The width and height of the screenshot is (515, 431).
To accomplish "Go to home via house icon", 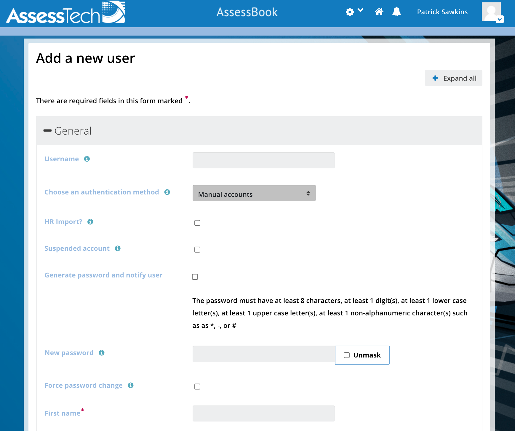I will (379, 12).
